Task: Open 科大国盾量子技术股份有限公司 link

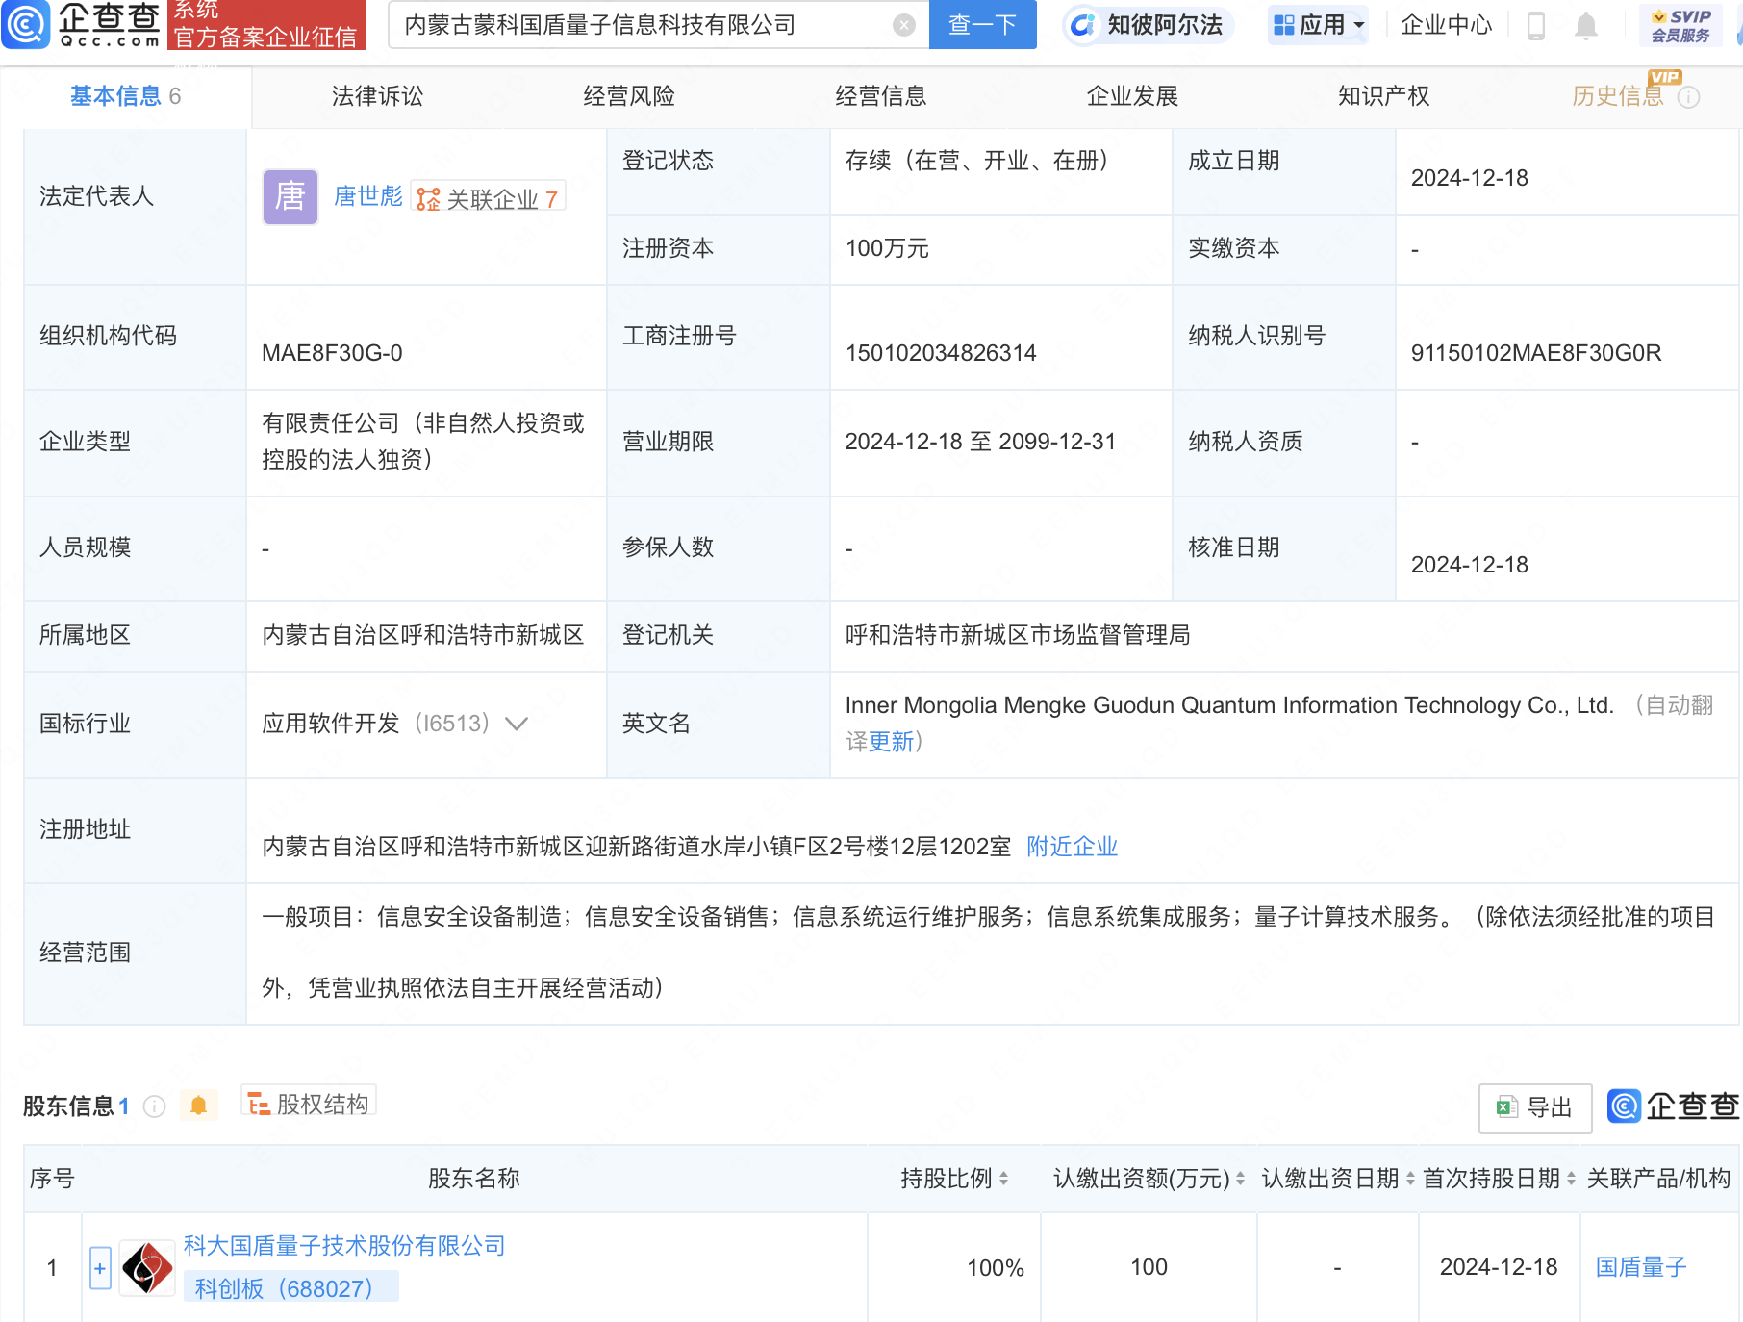Action: 344,1246
